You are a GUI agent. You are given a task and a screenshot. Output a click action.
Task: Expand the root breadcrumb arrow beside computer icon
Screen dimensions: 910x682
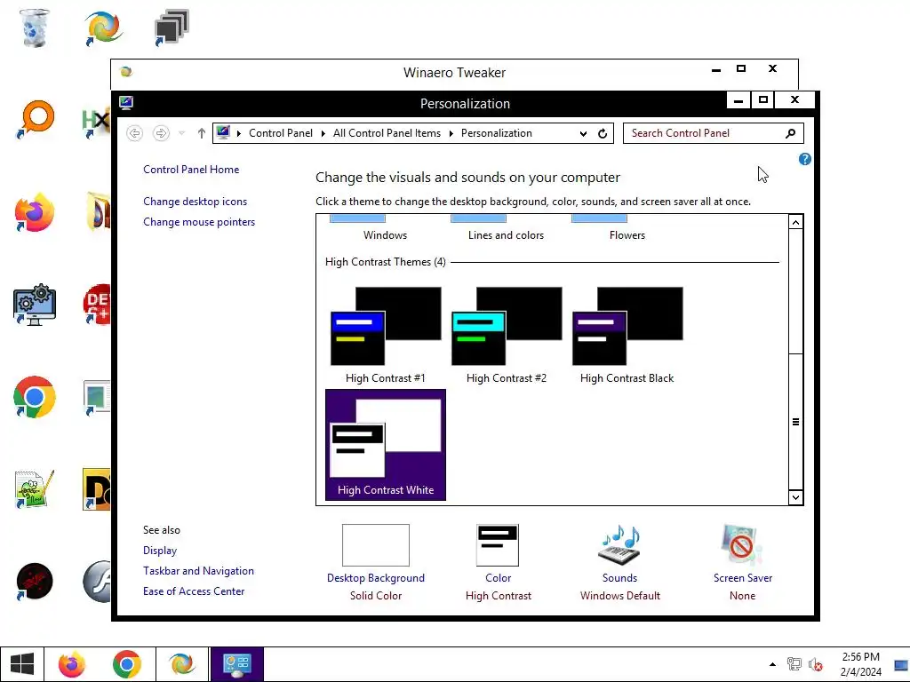[238, 133]
